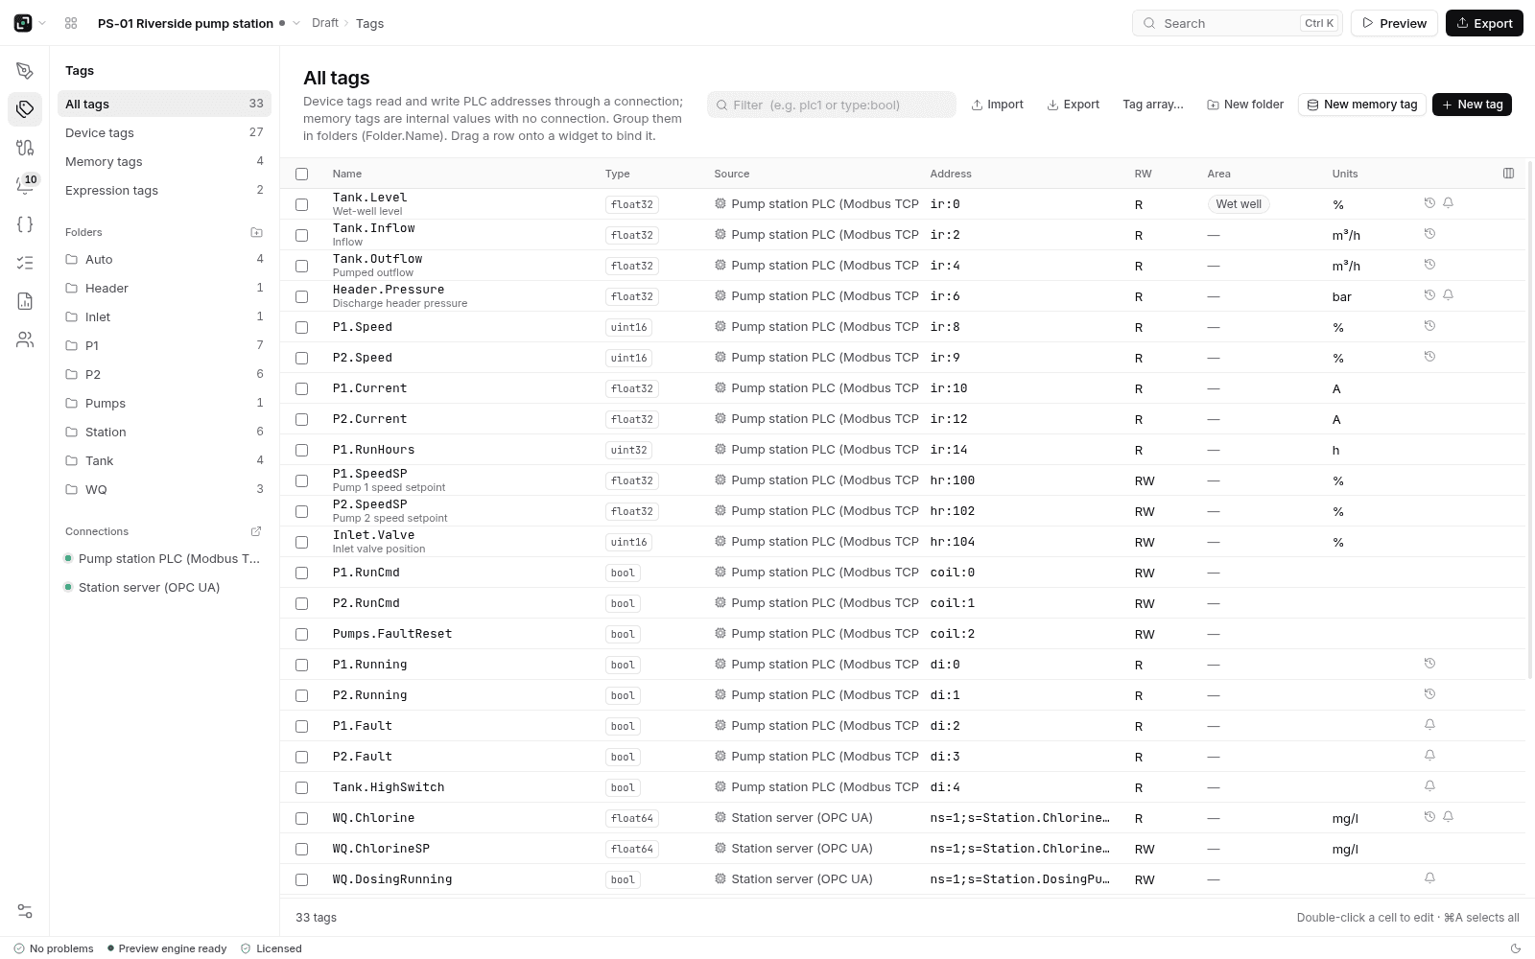This screenshot has height=959, width=1535.
Task: Click the alarm bell on the P1.Fault row
Action: 1429,725
